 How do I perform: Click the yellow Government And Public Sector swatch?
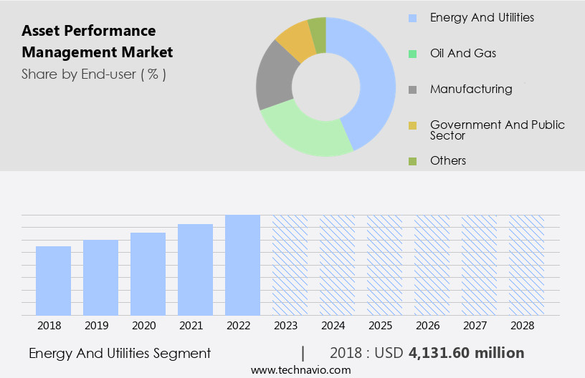click(x=412, y=126)
